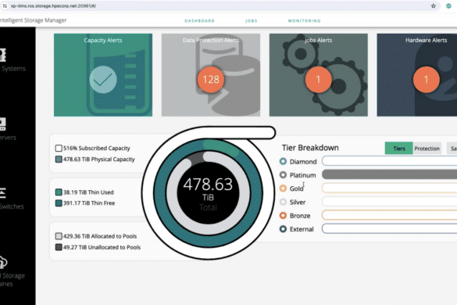The width and height of the screenshot is (457, 305).
Task: Select the Bronze tier marker
Action: pyautogui.click(x=283, y=215)
